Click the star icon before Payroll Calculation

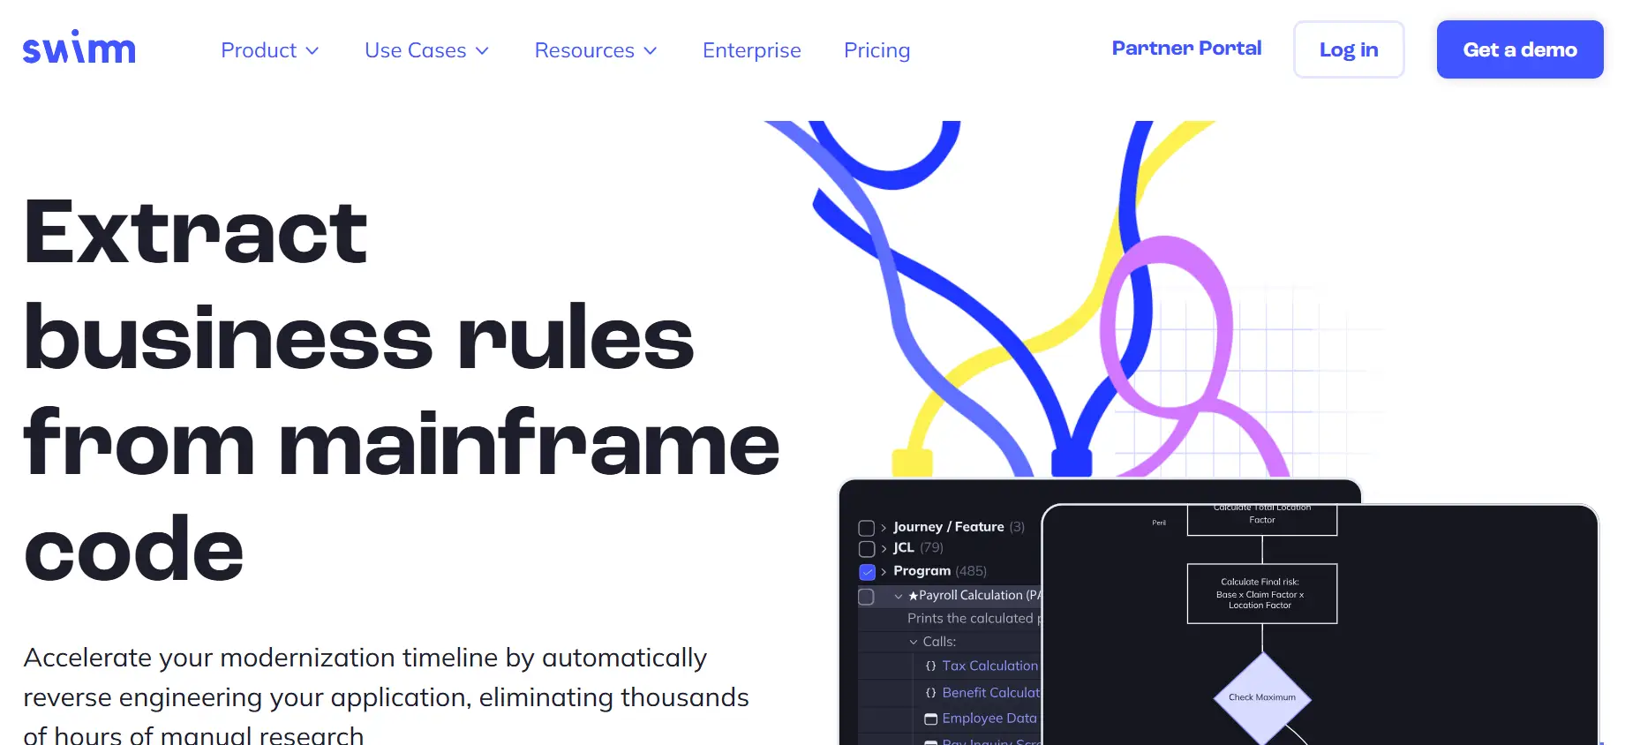point(913,596)
